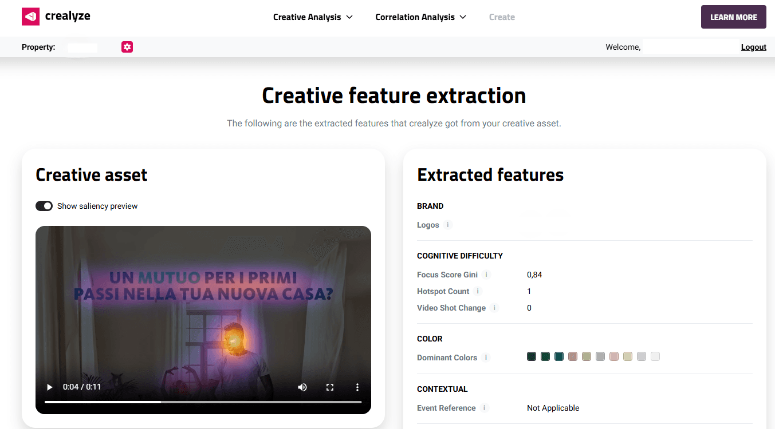
Task: Expand the Correlation Analysis dropdown
Action: click(420, 17)
